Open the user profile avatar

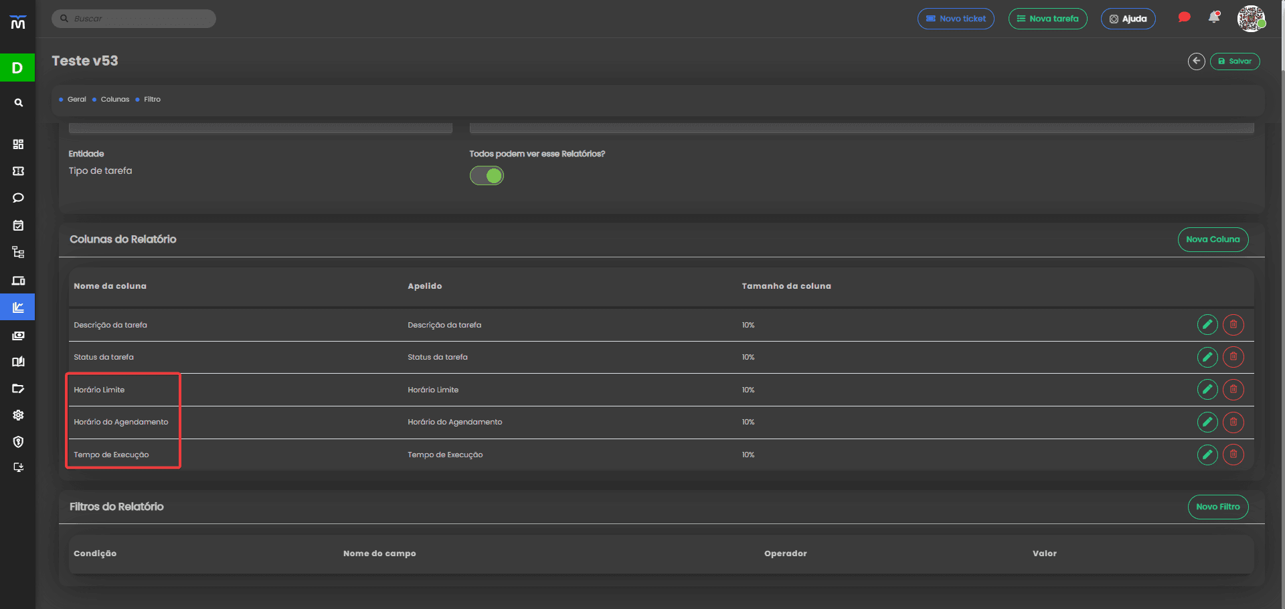pos(1251,18)
